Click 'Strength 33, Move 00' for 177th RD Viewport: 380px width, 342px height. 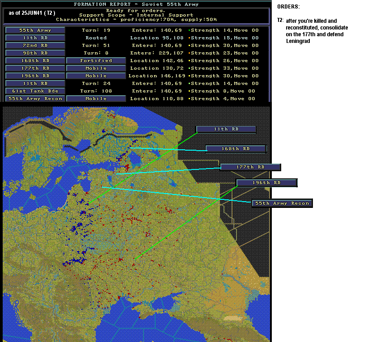click(225, 68)
